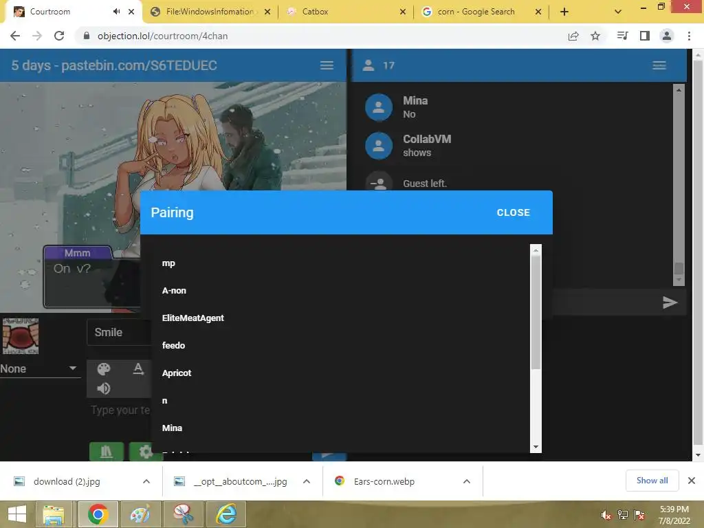Open Snipping Tool from the taskbar
Viewport: 704px width, 528px height.
pyautogui.click(x=183, y=514)
